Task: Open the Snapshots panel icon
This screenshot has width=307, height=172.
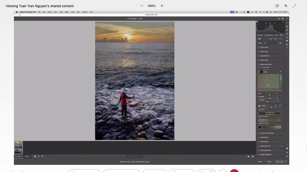Action: click(x=287, y=41)
